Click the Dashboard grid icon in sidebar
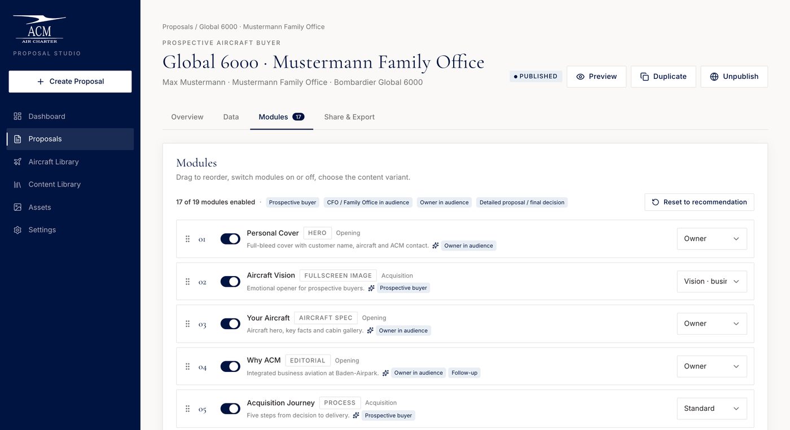Screen dimensions: 790x430 [17, 116]
